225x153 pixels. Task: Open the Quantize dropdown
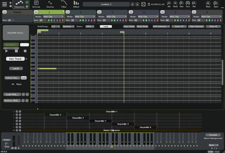[68, 26]
